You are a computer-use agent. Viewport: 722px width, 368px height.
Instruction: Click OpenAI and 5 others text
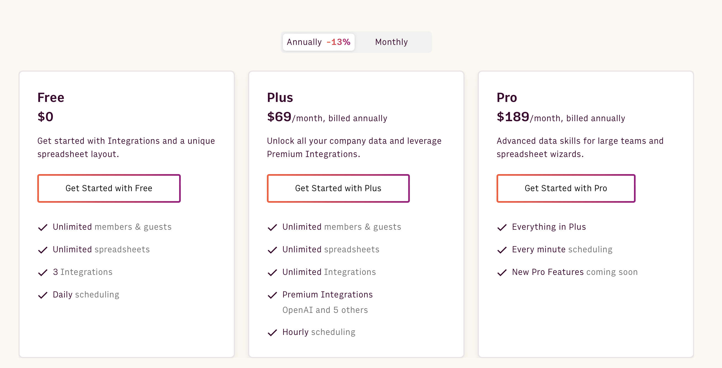(x=325, y=310)
